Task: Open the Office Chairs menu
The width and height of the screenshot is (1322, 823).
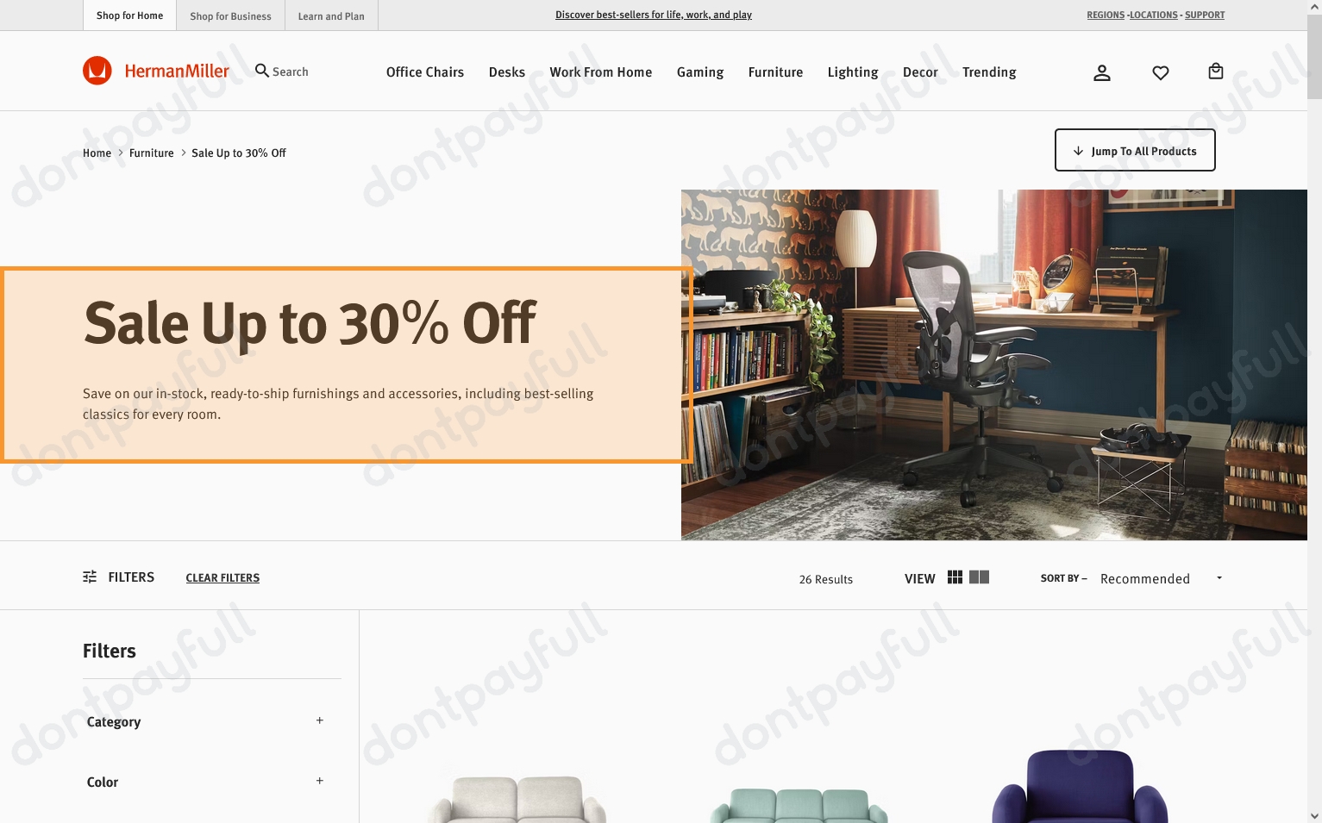Action: coord(425,72)
